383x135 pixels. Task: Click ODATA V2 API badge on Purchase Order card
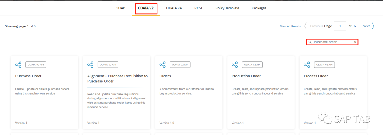36,65
